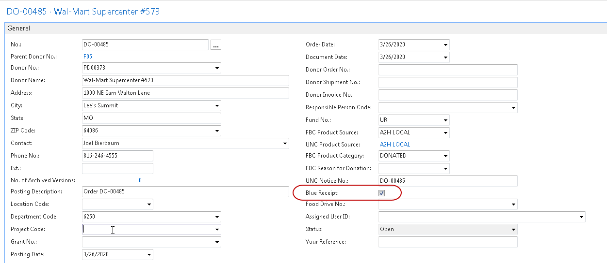607x263 pixels.
Task: Click the Your Reference input field
Action: pyautogui.click(x=447, y=242)
